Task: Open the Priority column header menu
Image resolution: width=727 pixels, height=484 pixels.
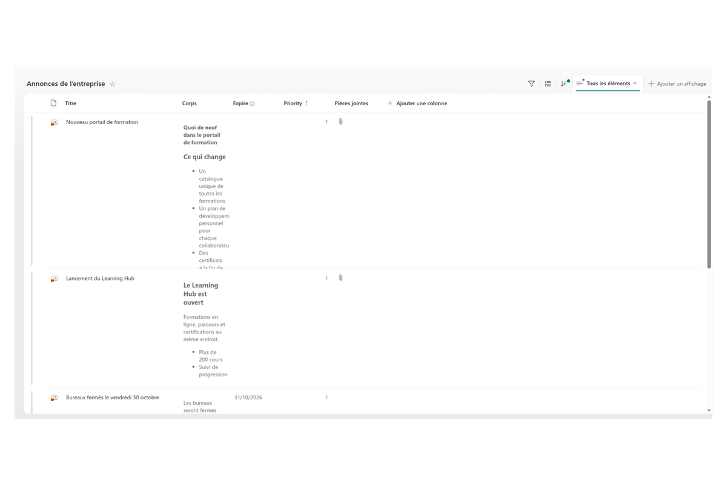Action: coord(293,103)
